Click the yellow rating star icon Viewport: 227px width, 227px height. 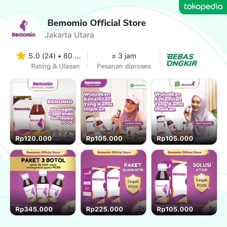(x=21, y=56)
